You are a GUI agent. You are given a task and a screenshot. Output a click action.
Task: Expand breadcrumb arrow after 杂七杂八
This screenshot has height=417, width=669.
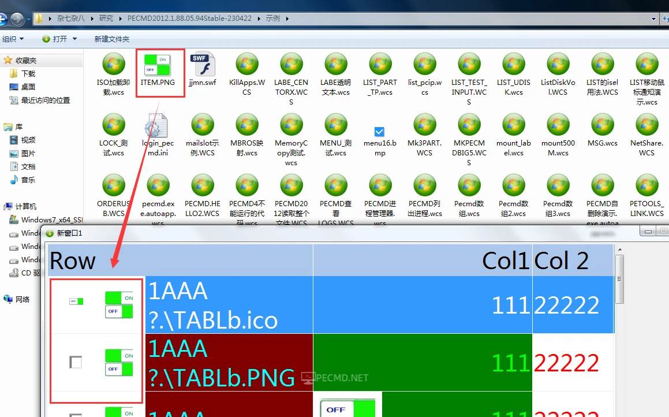point(92,19)
